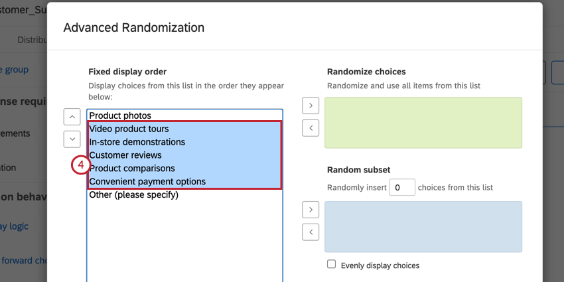Click the move down arrow button
The width and height of the screenshot is (564, 282).
[72, 139]
